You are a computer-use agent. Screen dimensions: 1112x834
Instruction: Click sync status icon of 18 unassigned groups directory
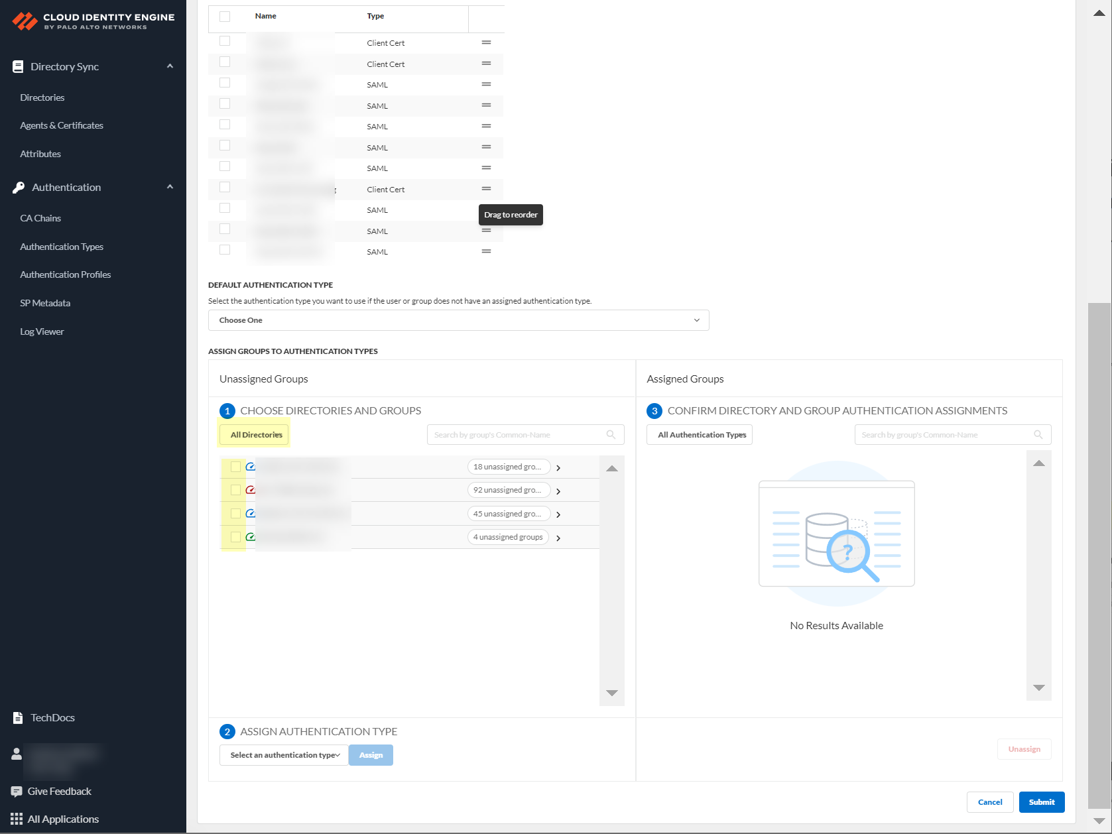pyautogui.click(x=251, y=467)
